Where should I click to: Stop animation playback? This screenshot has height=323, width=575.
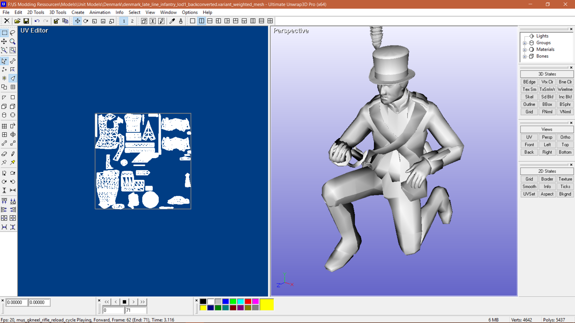[x=125, y=302]
